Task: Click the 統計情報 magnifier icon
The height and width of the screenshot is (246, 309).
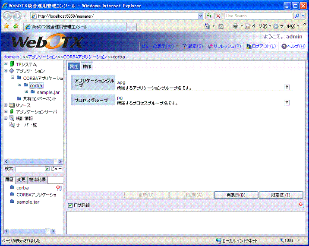Action: [12, 118]
